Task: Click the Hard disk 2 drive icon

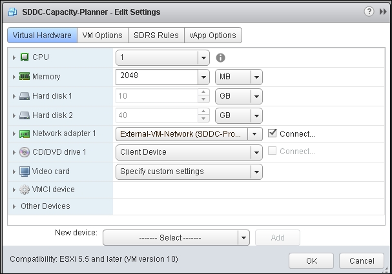Action: (x=25, y=115)
